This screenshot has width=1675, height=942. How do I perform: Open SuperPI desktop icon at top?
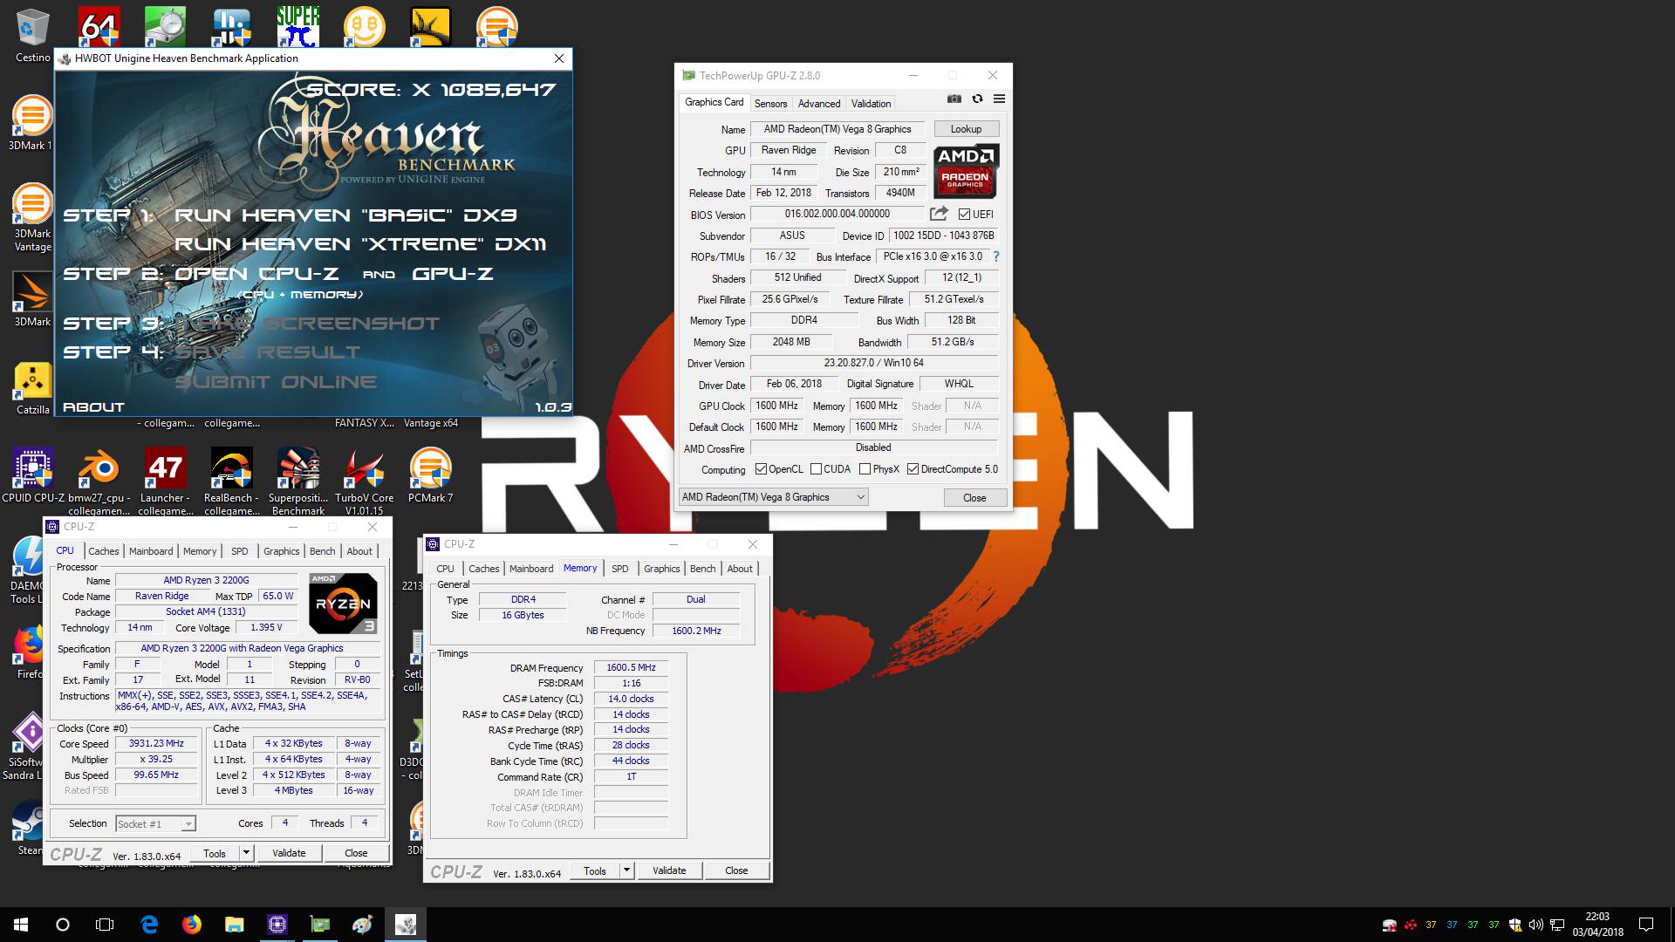pyautogui.click(x=297, y=26)
